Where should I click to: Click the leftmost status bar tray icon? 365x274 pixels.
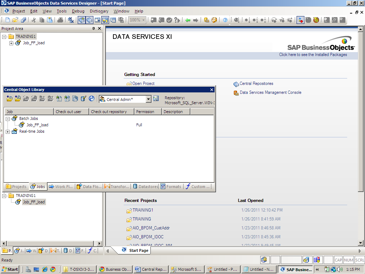[264, 260]
